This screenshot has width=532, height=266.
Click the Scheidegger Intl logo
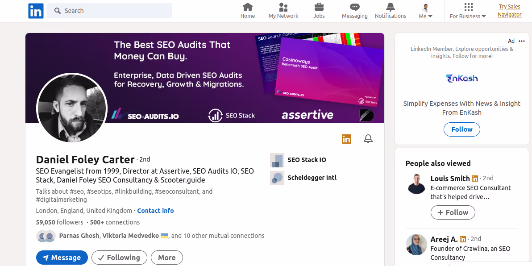(277, 178)
